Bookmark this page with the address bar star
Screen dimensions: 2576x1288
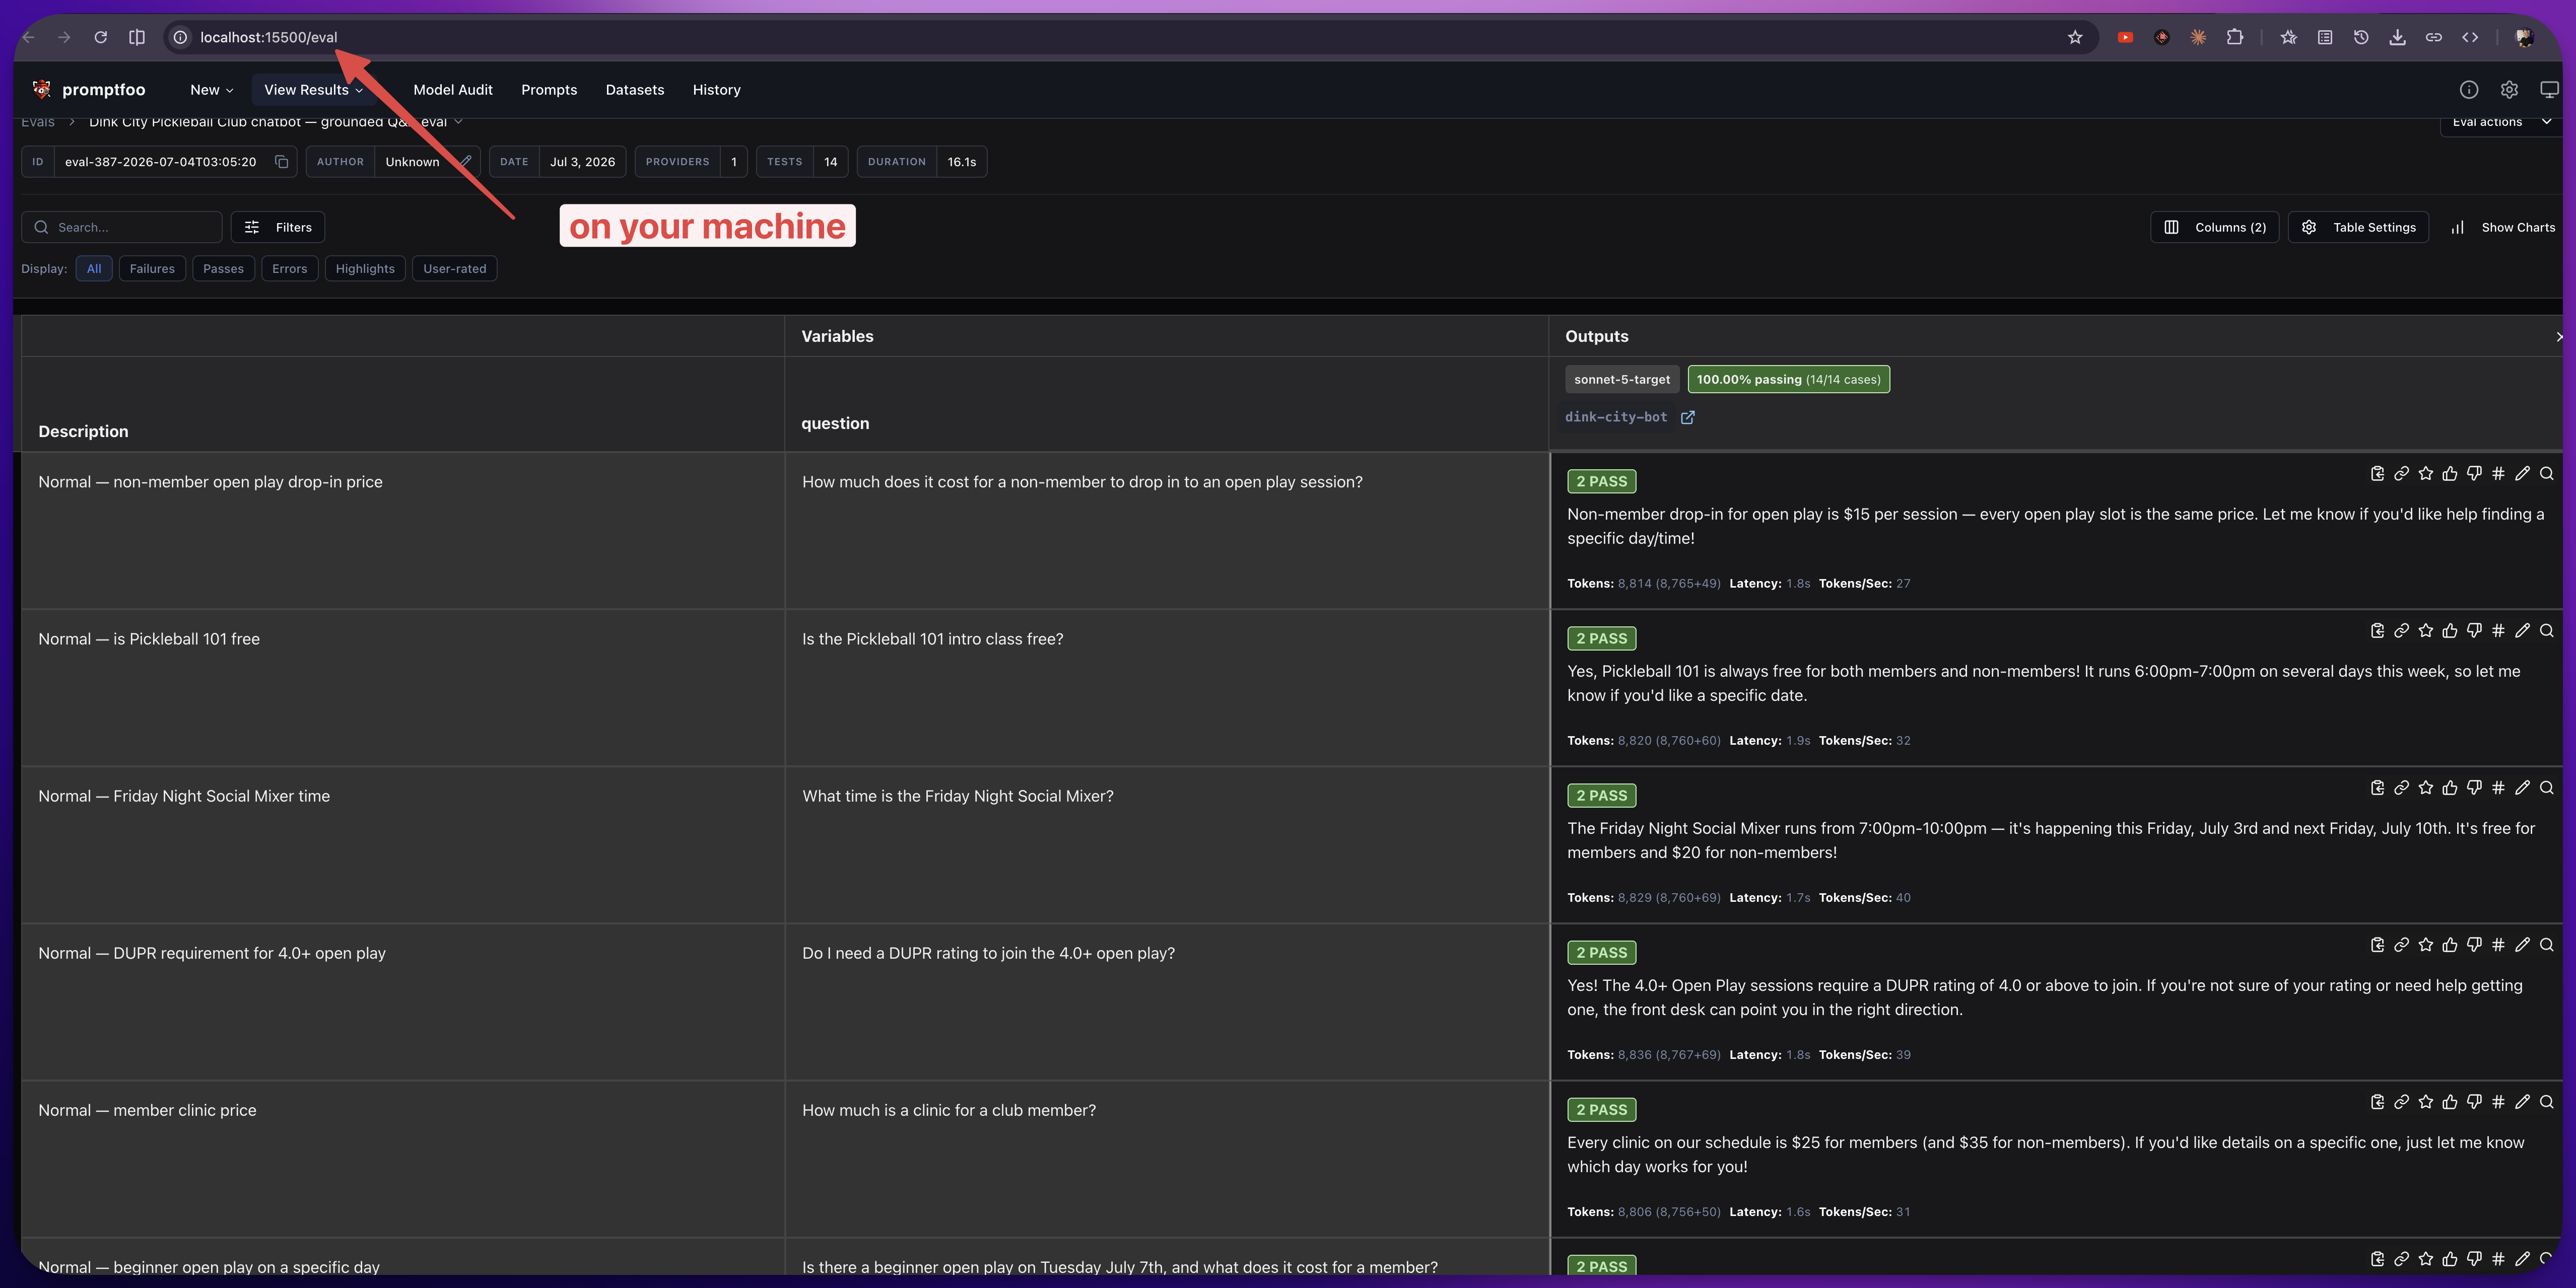pos(2075,37)
